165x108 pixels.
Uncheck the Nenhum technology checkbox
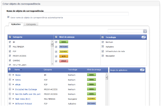tap(103, 42)
